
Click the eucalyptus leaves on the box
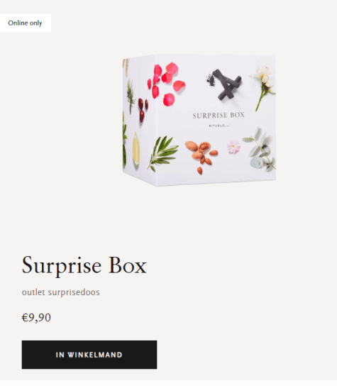260,150
